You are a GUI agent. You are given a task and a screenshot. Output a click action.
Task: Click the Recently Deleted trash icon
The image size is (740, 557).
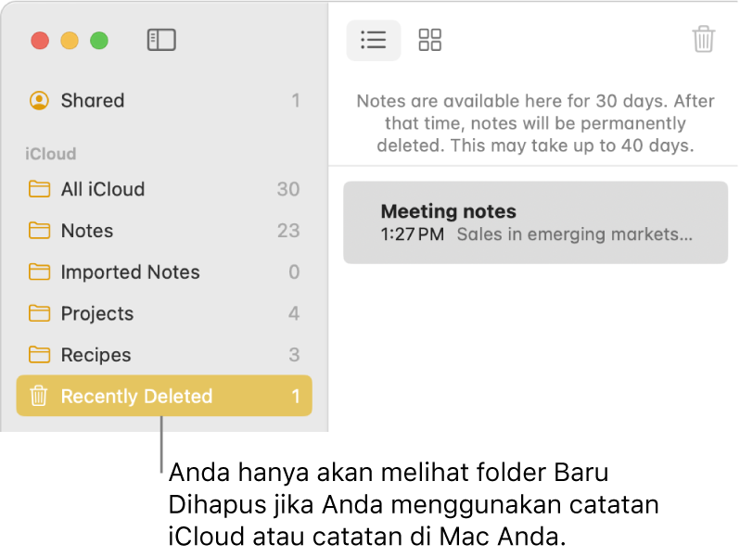click(x=39, y=396)
